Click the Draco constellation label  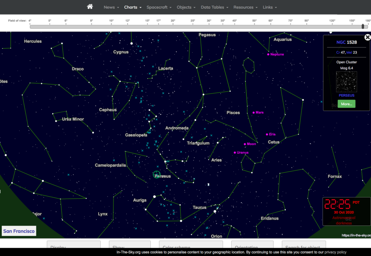[78, 69]
